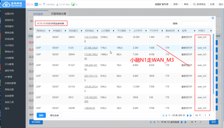Viewport: 224px width, 128px height.
Task: Close the connection details dialog
Action: [213, 18]
